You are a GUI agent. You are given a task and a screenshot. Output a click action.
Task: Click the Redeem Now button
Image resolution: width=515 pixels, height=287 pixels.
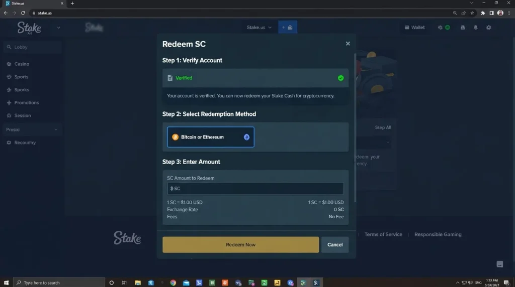click(x=240, y=245)
